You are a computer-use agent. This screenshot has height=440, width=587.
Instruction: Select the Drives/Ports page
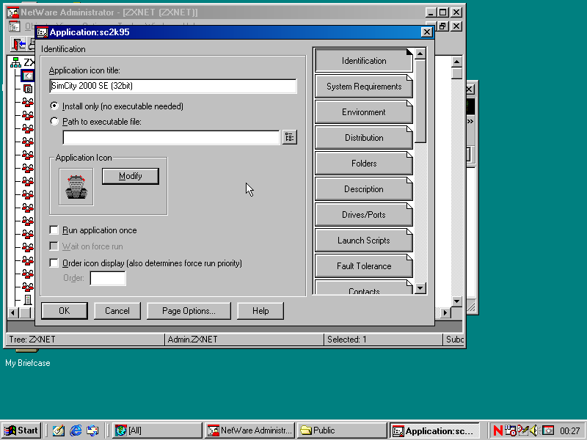pos(363,215)
